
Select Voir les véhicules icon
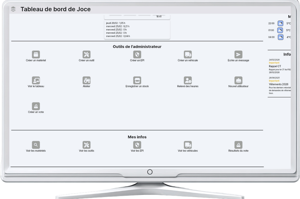[187, 144]
